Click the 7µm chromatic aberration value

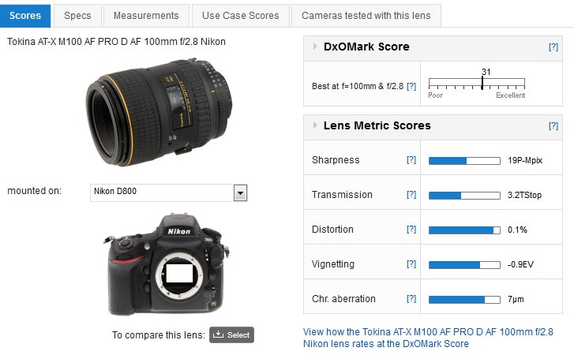click(516, 300)
